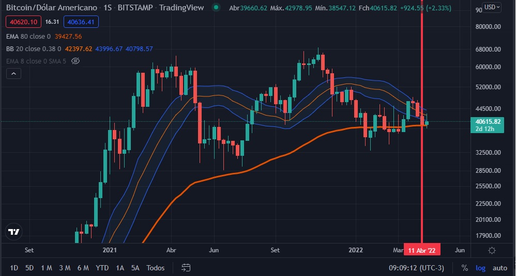Image resolution: width=516 pixels, height=276 pixels.
Task: Click the green market status dot
Action: tap(216, 7)
